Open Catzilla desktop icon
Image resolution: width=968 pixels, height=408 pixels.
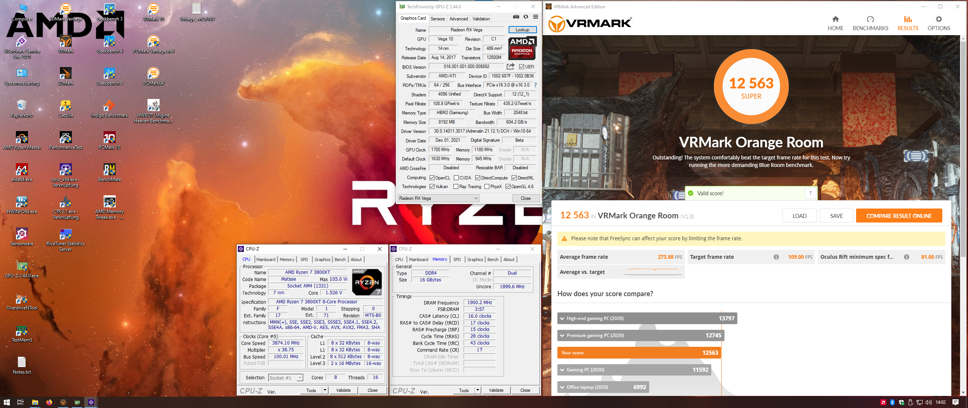66,108
